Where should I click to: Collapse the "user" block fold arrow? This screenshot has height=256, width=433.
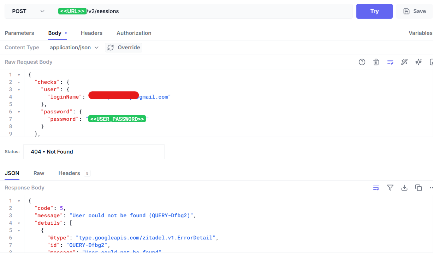[x=19, y=89]
